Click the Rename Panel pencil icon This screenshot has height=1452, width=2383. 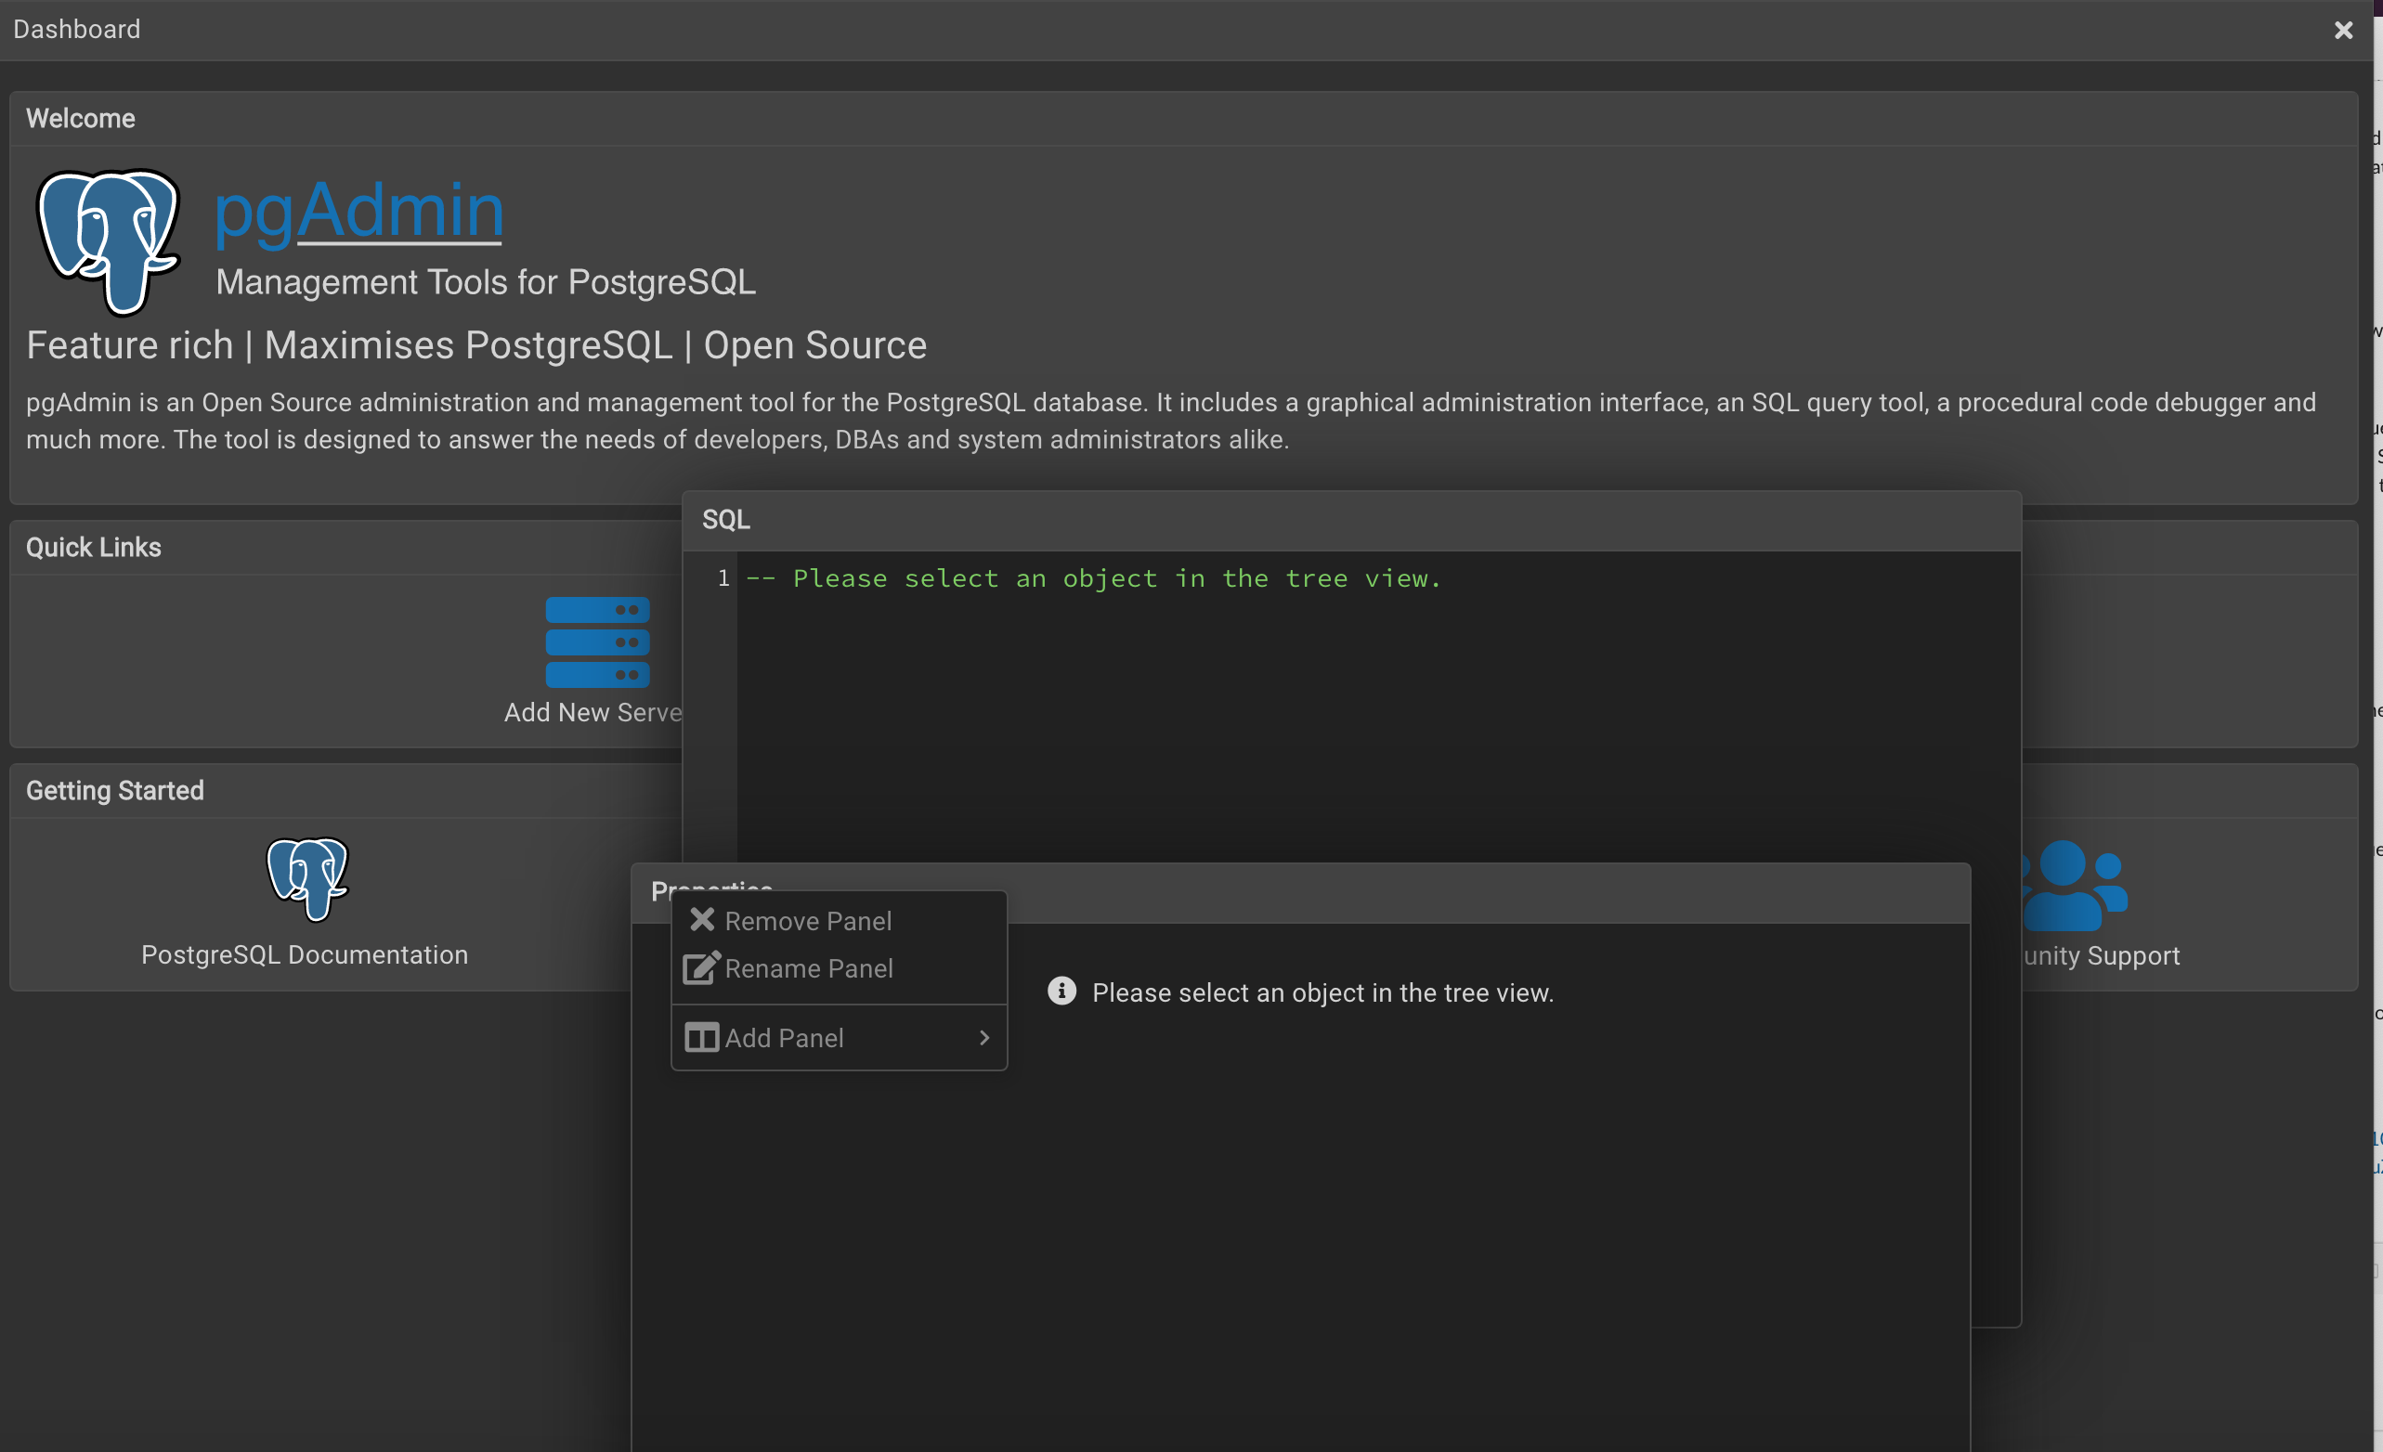(701, 967)
